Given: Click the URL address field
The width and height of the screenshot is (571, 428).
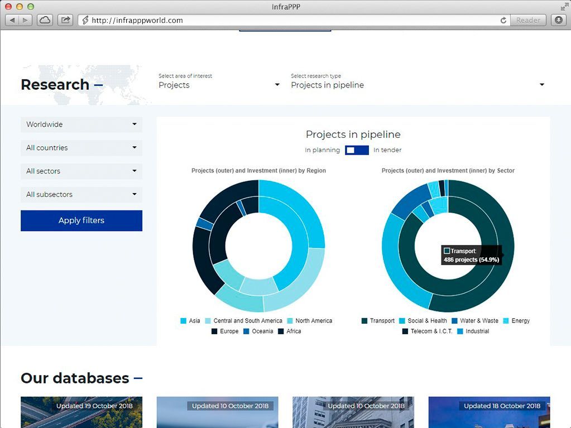Looking at the screenshot, I should pos(290,20).
